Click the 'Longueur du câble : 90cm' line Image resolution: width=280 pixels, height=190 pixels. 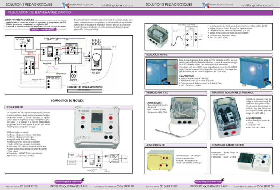(x=157, y=112)
